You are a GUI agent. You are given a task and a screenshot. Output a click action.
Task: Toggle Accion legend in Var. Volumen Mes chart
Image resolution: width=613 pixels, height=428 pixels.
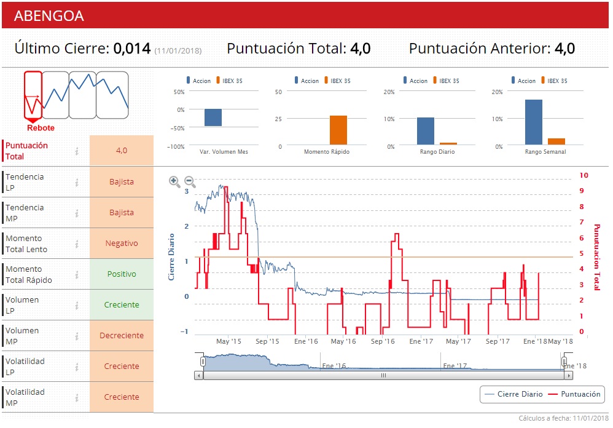click(197, 81)
